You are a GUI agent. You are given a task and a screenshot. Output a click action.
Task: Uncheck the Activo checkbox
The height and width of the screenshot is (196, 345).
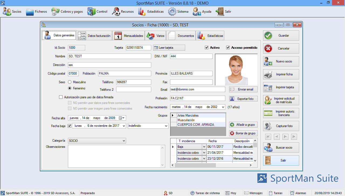coord(207,48)
